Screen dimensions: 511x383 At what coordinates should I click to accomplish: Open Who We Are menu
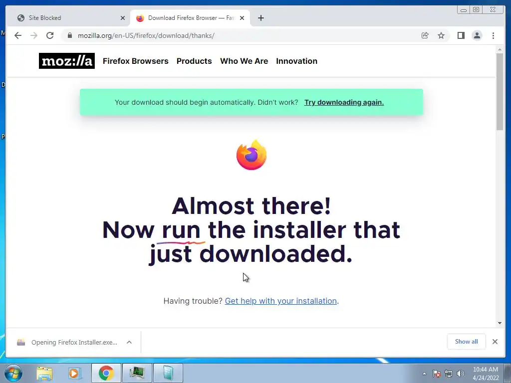click(x=244, y=61)
